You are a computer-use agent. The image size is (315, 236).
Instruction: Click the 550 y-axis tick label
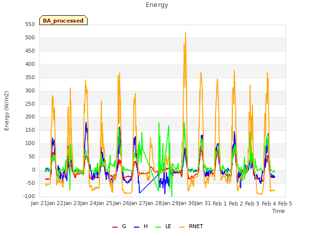coord(30,25)
